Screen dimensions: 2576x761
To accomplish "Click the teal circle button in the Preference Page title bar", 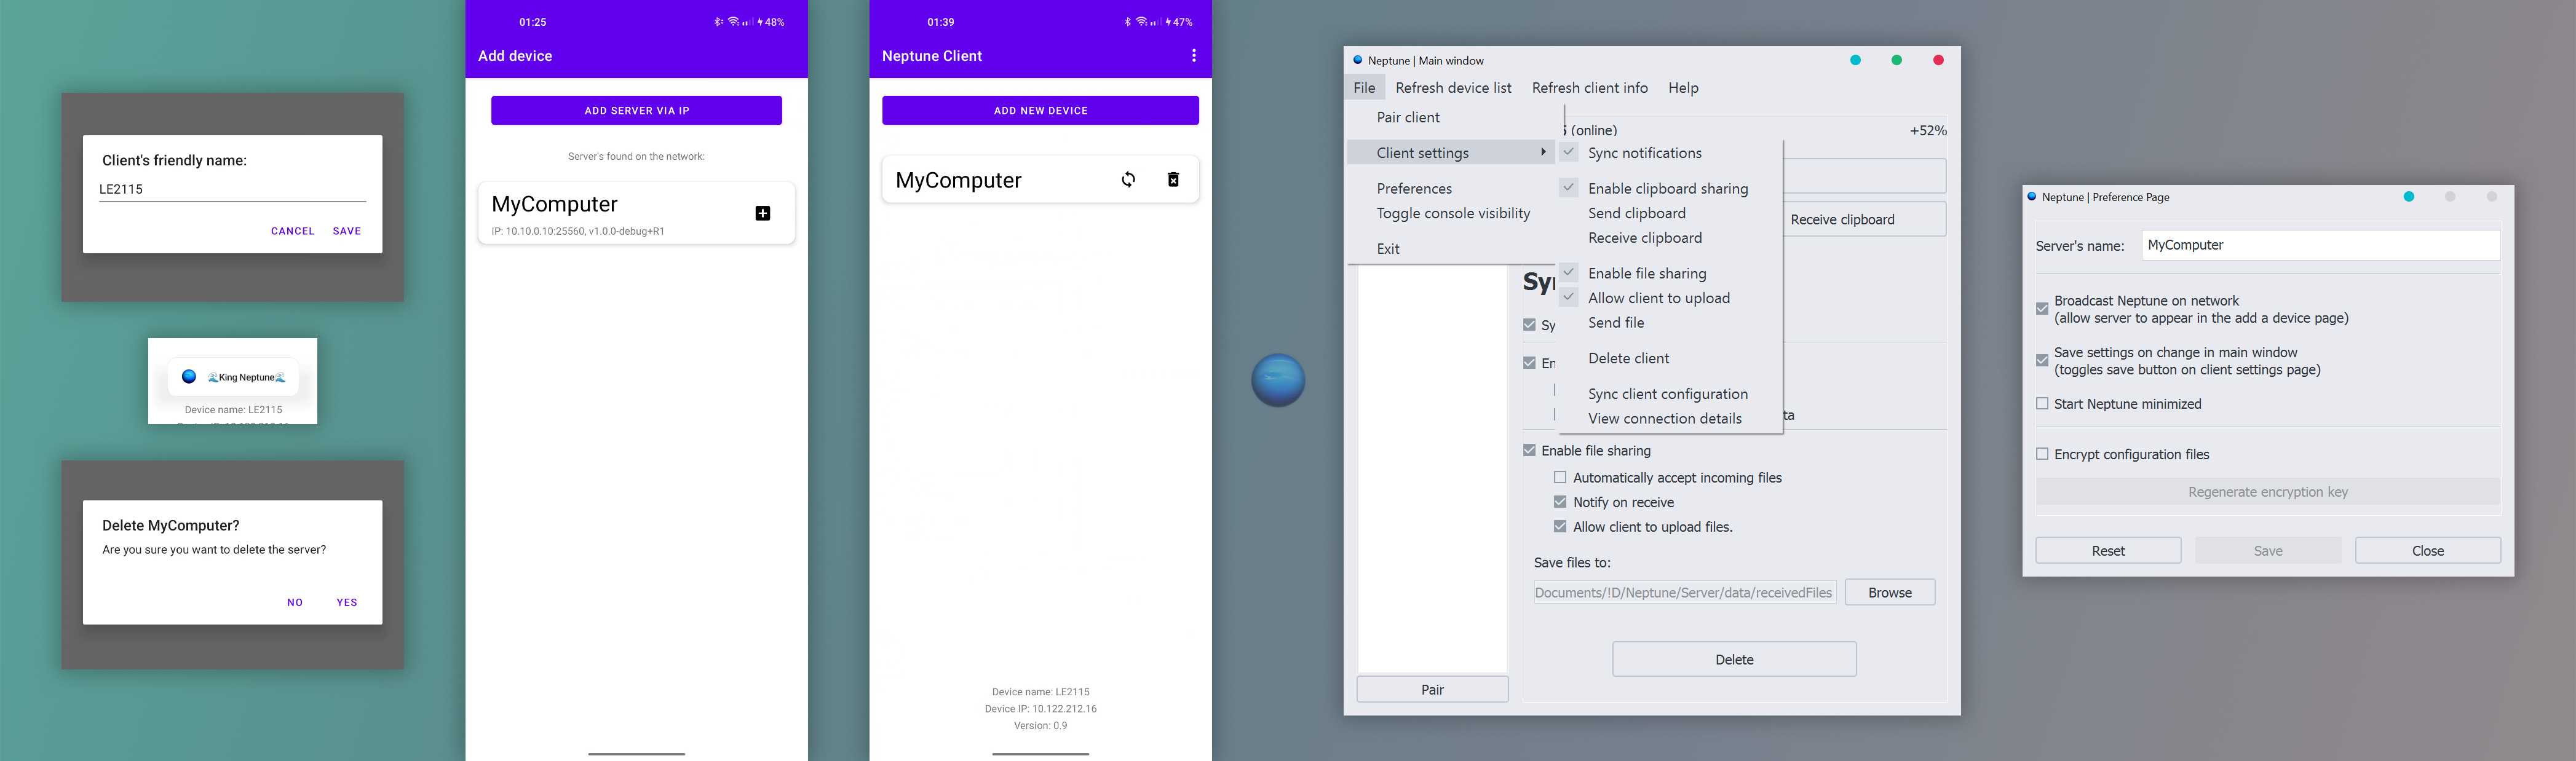I will pos(2409,197).
